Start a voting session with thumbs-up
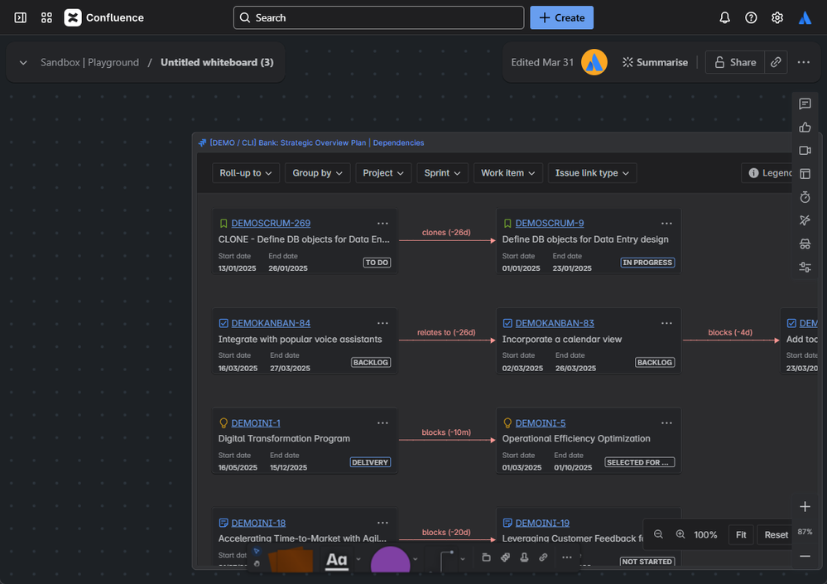The height and width of the screenshot is (584, 827). (805, 127)
